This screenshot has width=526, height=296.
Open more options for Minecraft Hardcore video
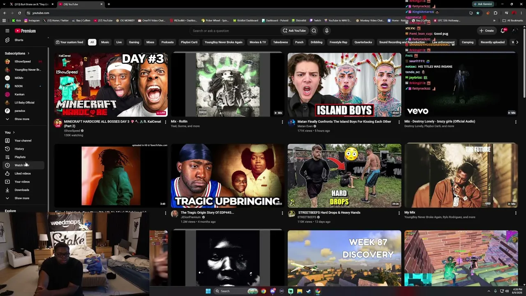(166, 122)
